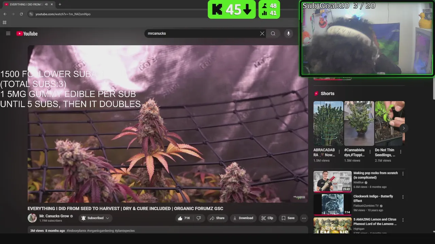Click the 3M views 8 months ago text
The height and width of the screenshot is (244, 435).
[48, 231]
